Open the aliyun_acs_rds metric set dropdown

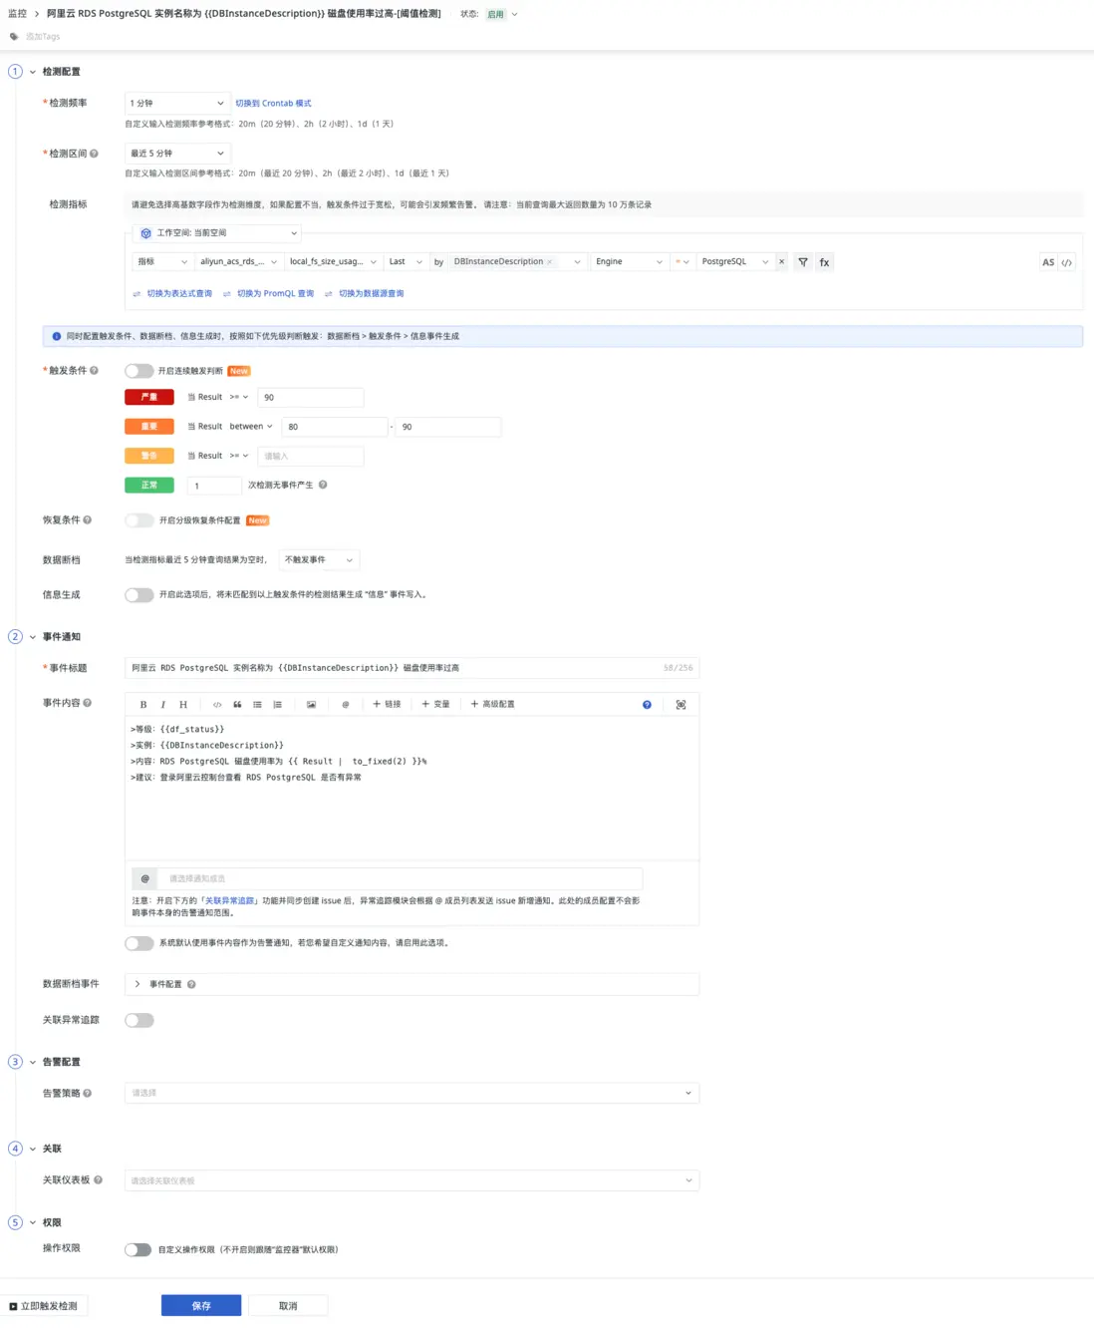[x=238, y=262]
